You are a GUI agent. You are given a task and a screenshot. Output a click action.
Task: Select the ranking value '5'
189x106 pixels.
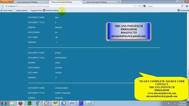click(x=56, y=78)
